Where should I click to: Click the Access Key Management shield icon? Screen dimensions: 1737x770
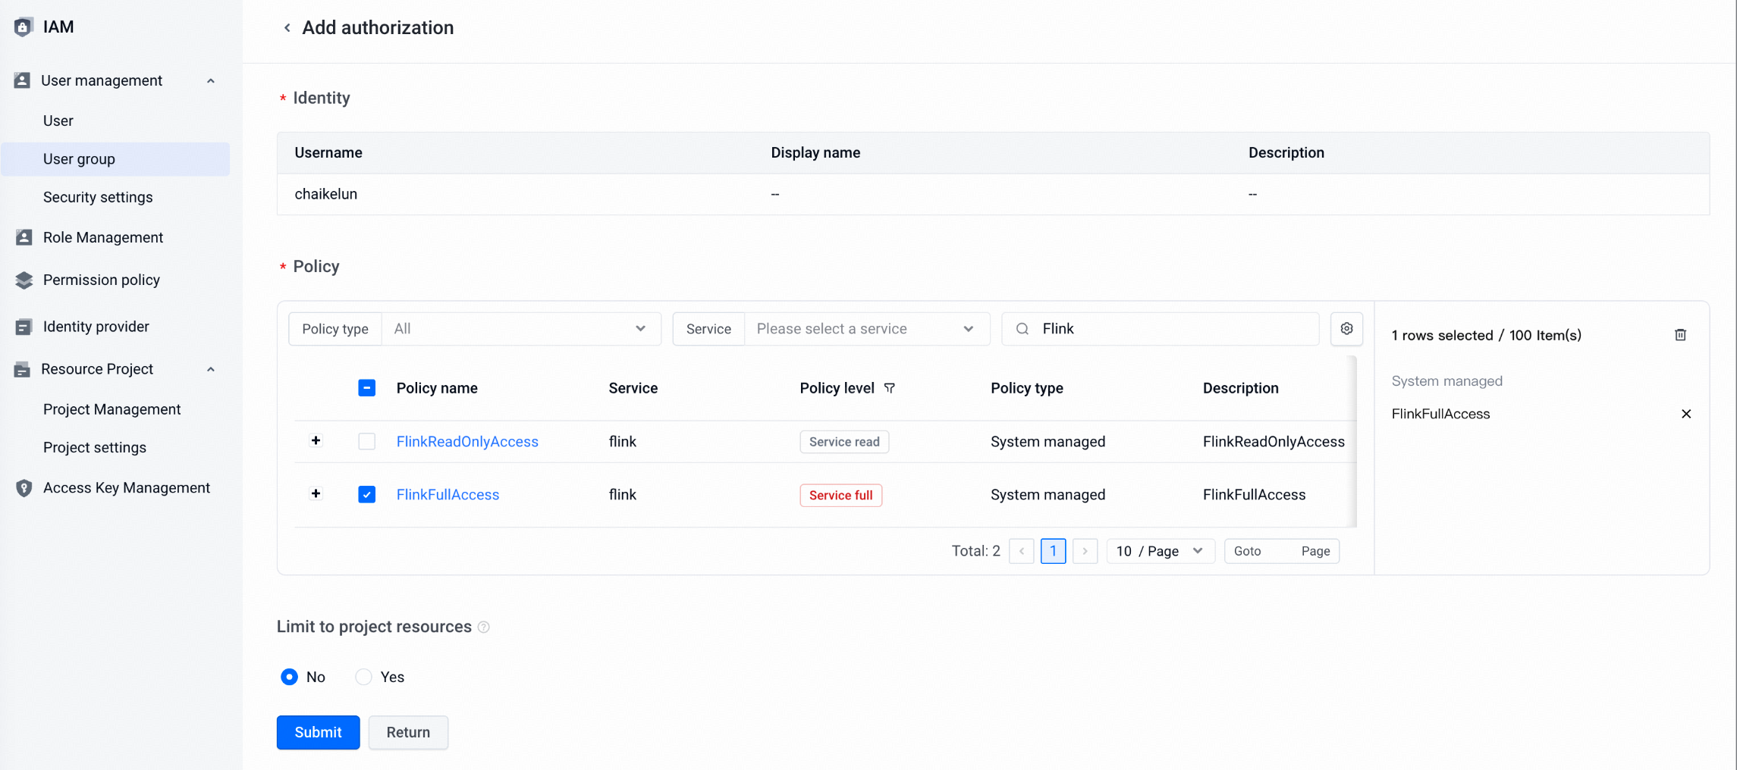click(x=24, y=488)
